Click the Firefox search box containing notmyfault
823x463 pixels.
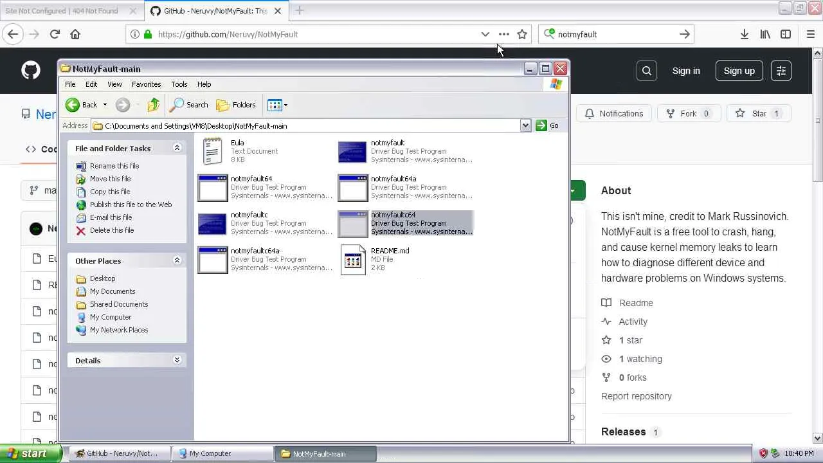click(617, 34)
